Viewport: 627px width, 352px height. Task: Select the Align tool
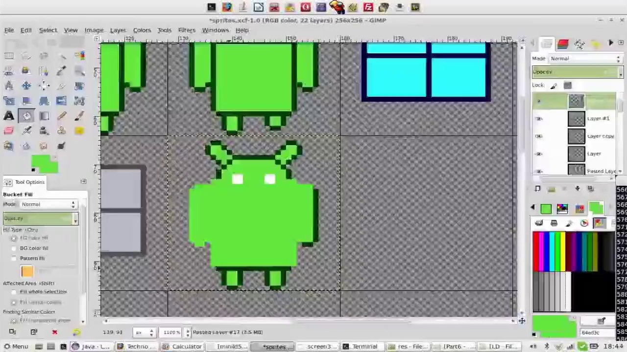point(44,86)
